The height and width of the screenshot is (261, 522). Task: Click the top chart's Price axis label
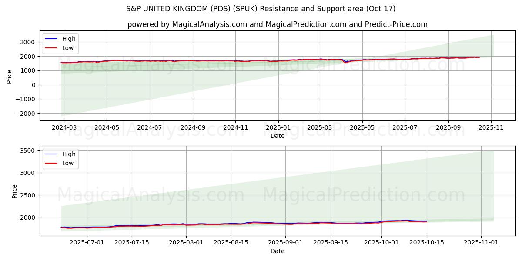tap(9, 76)
